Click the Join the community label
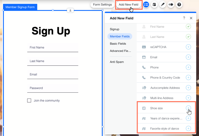Image resolution: width=199 pixels, height=136 pixels. [x=47, y=101]
